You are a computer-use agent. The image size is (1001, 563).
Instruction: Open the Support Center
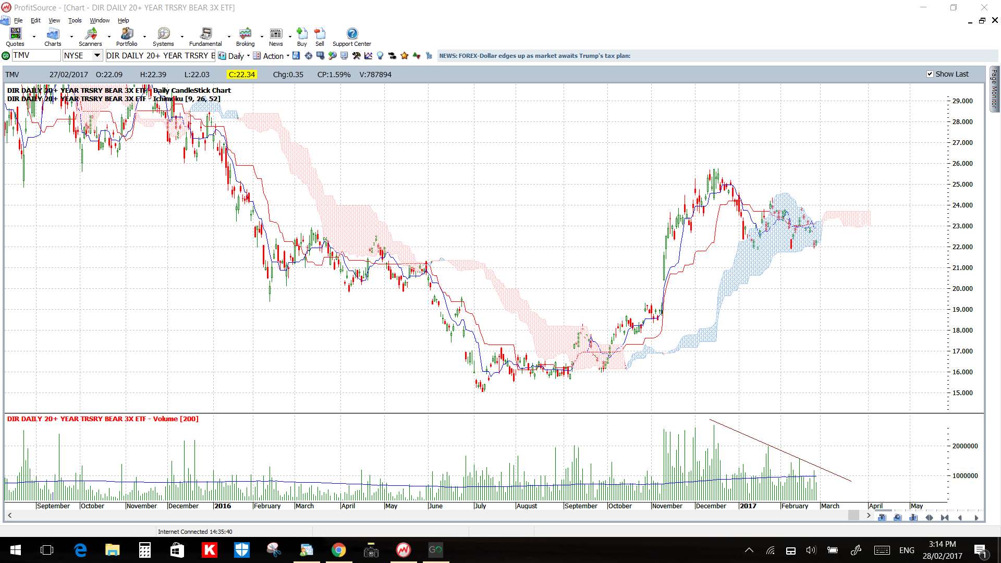click(352, 37)
